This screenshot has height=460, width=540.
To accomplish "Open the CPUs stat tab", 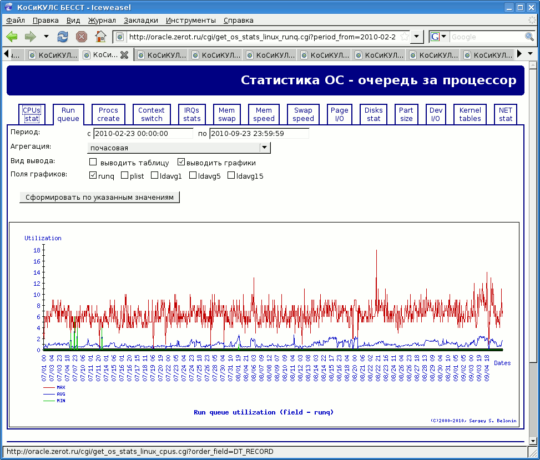I will pos(32,114).
